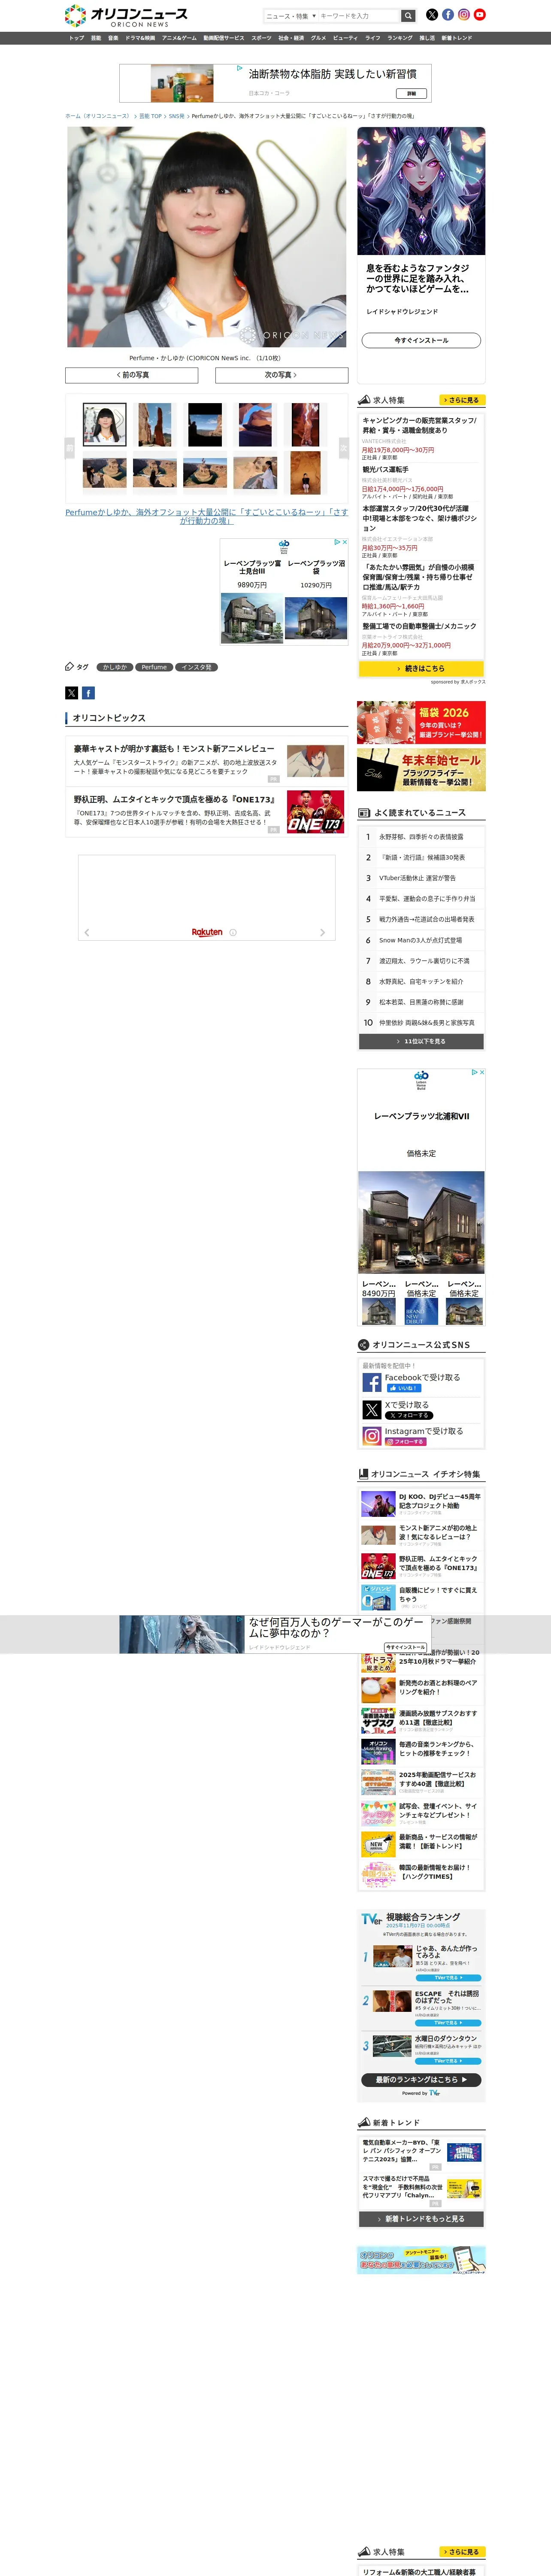Open ranked news 永野芽郁、四季折々の表情披露
The height and width of the screenshot is (2576, 551).
(x=421, y=837)
